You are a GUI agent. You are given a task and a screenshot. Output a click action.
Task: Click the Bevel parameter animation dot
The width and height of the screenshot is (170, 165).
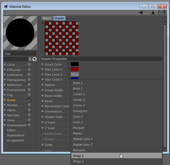[x=42, y=101]
